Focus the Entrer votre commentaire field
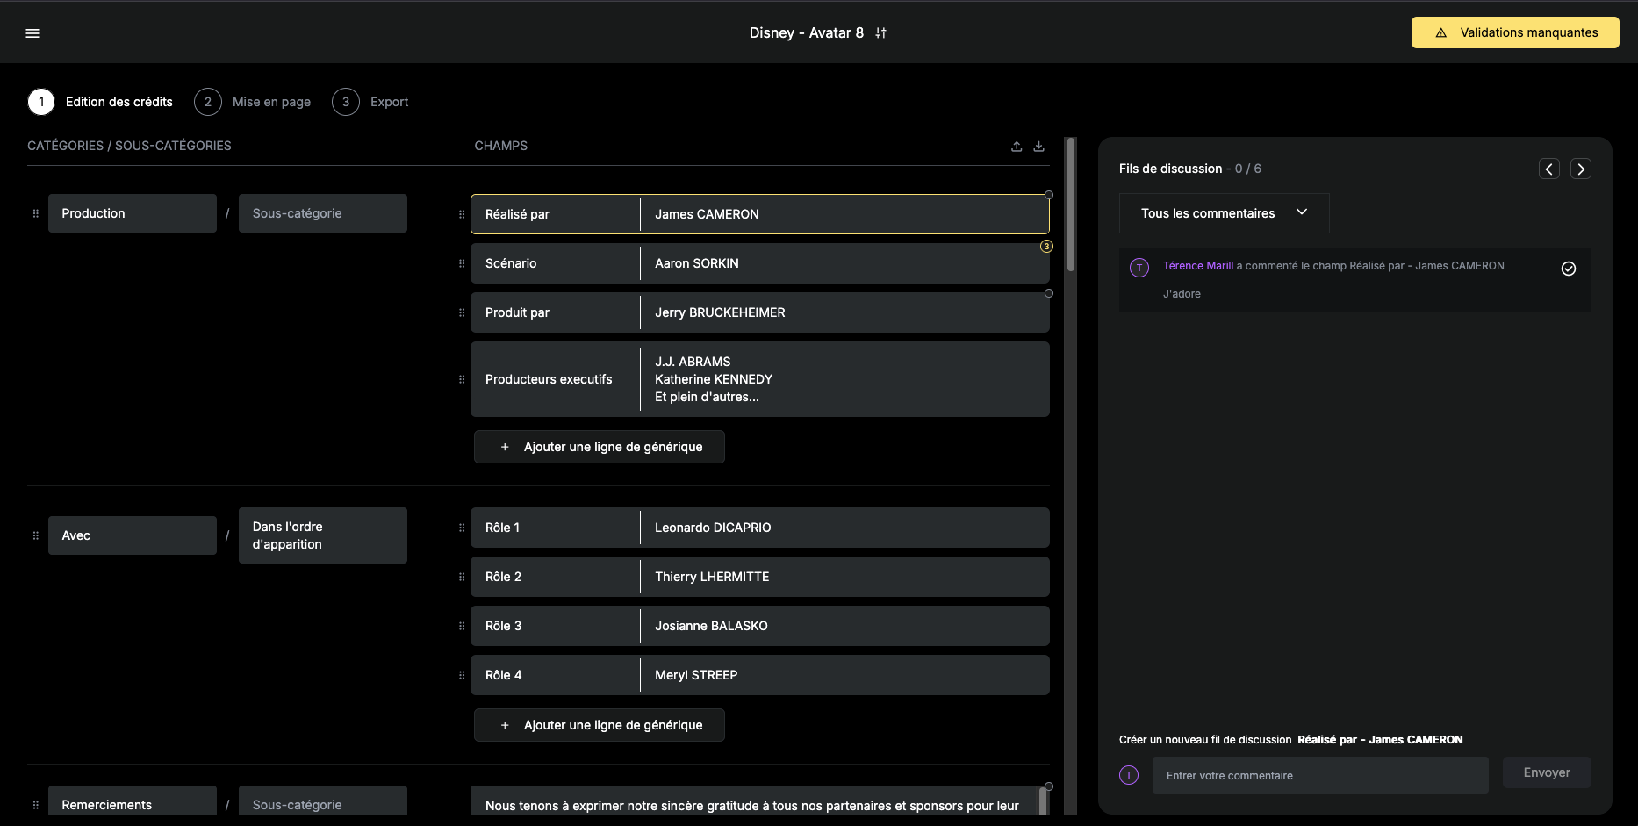 [x=1319, y=775]
